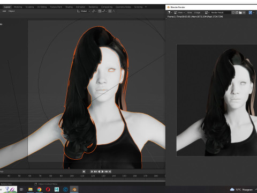
Task: Click the Blender icon in the taskbar
Action: [x=74, y=189]
